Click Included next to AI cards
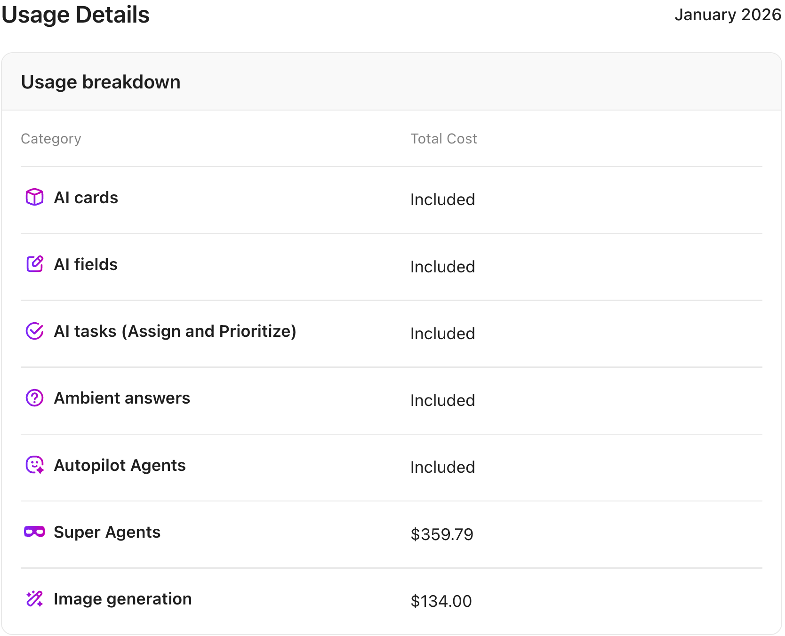Screen dimensions: 785x636 pos(442,199)
